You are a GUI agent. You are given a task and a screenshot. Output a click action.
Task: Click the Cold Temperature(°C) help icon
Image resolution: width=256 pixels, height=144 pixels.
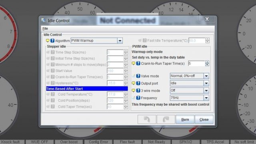click(x=52, y=94)
